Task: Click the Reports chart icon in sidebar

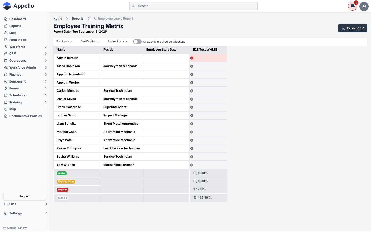Action: coord(6,26)
